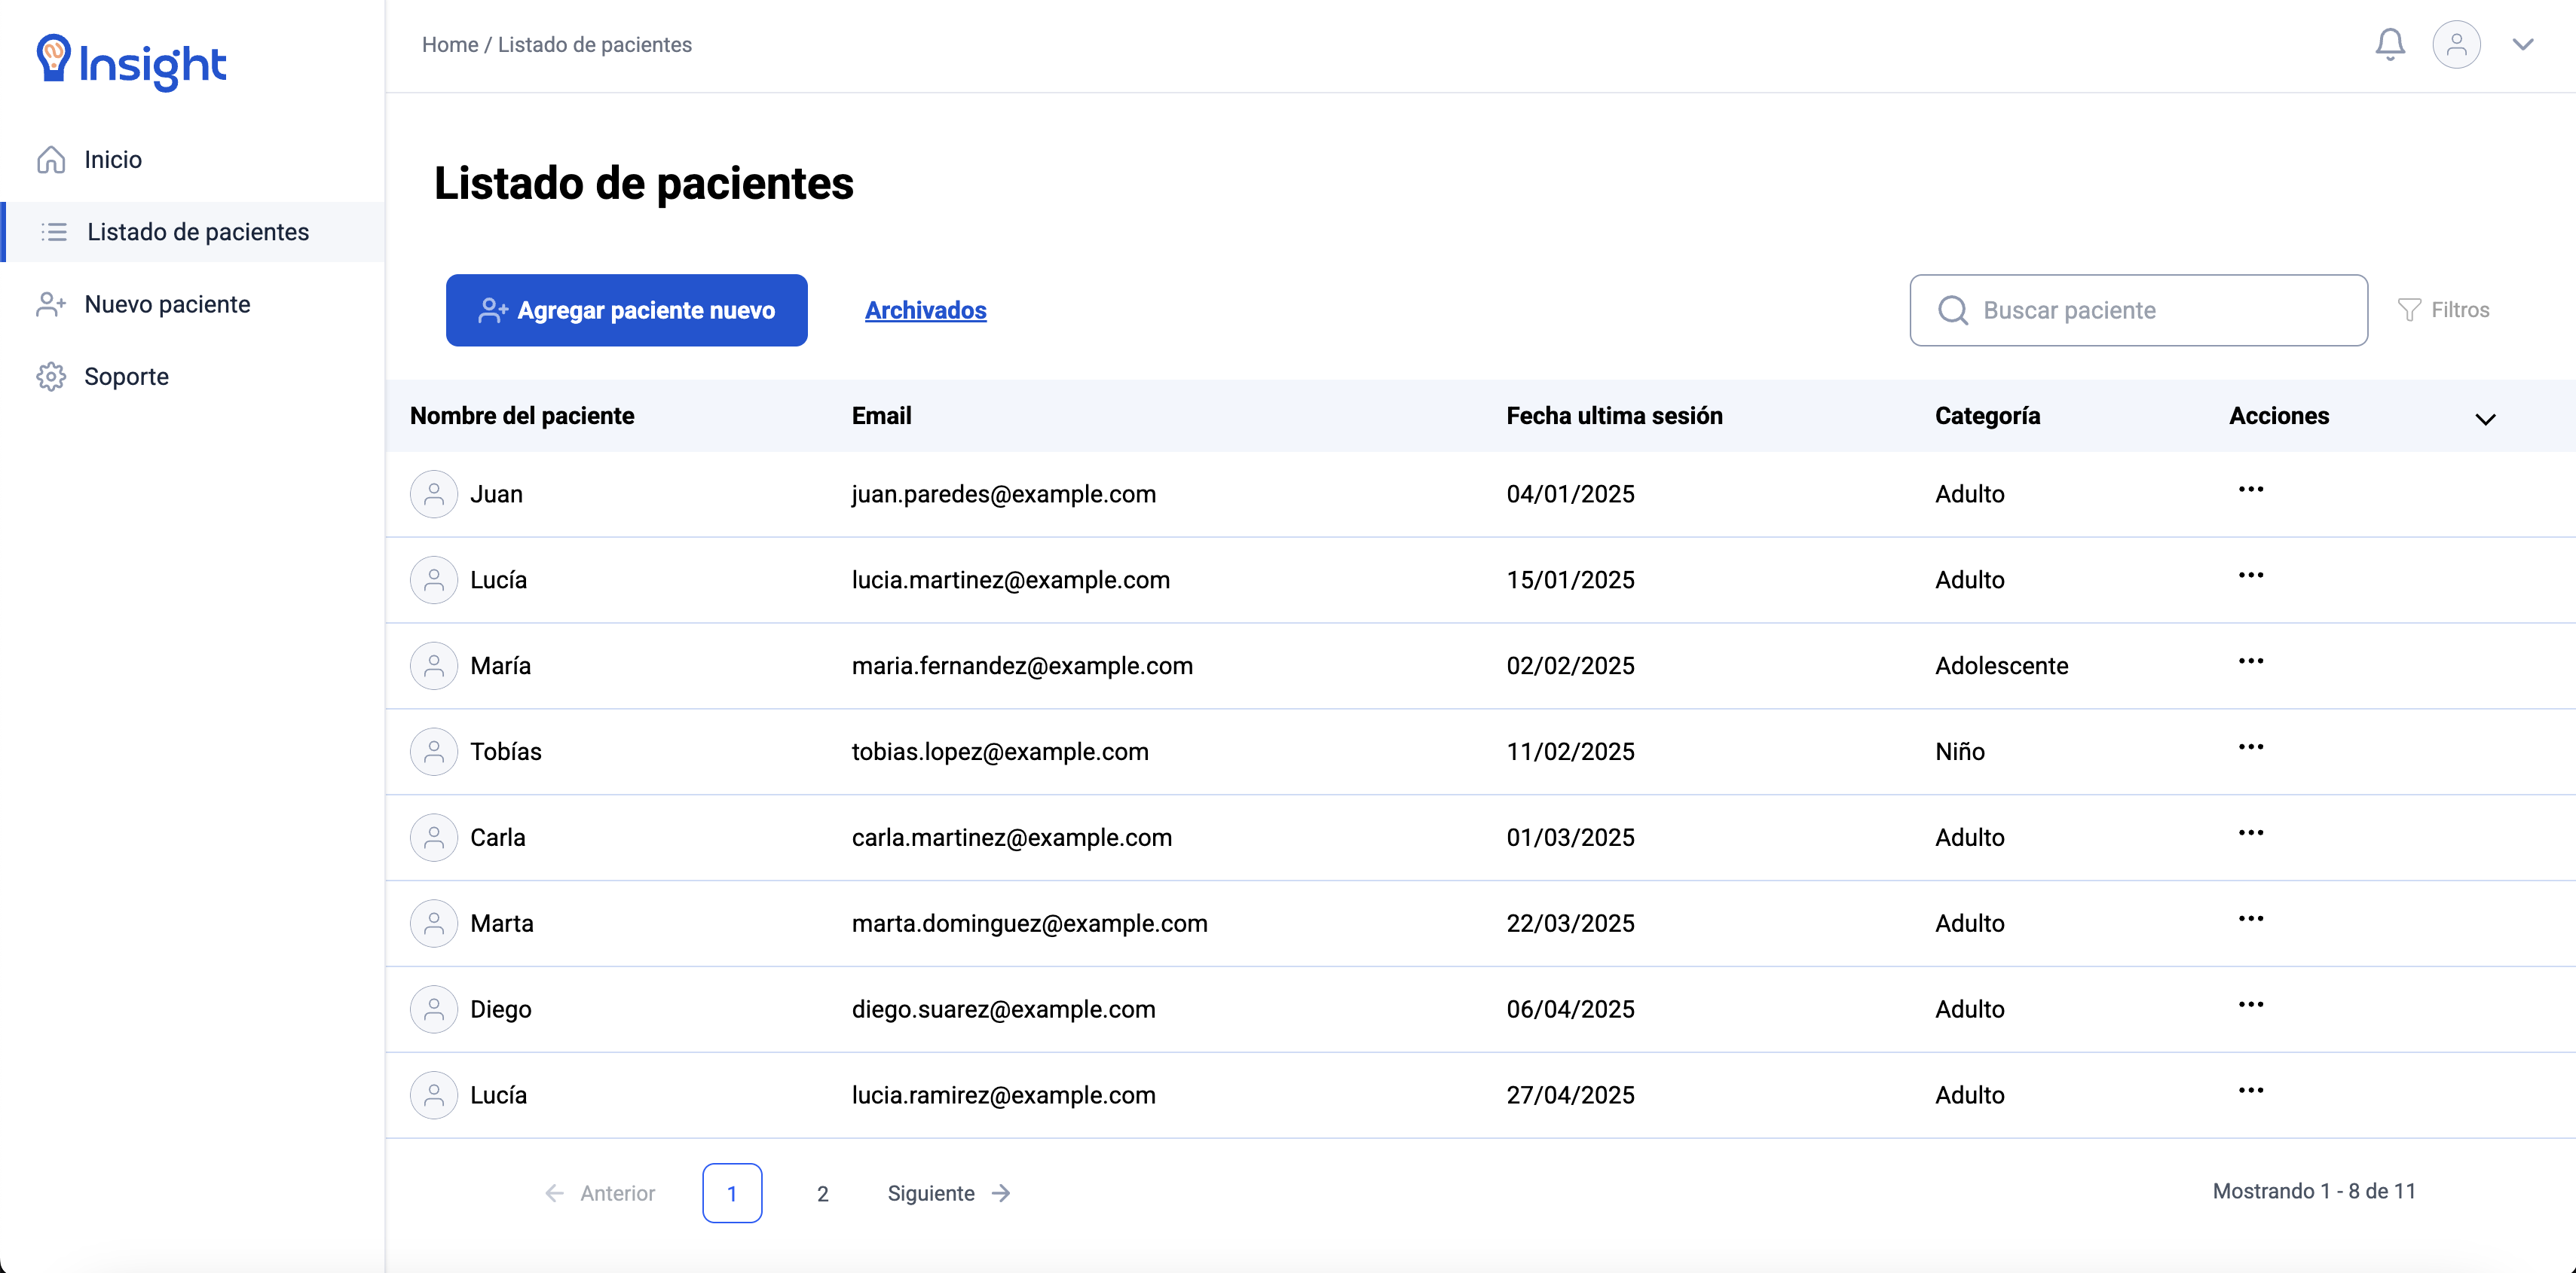2576x1273 pixels.
Task: Click Tobías's avatar icon
Action: pos(434,753)
